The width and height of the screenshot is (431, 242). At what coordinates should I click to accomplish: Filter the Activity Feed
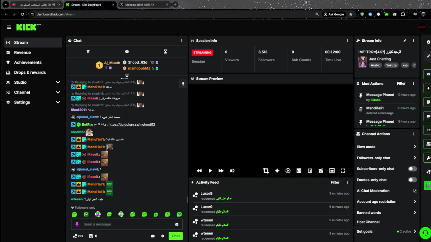coord(335,183)
